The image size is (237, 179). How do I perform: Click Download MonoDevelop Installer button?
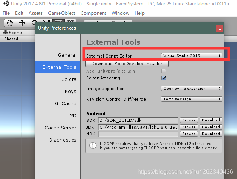pyautogui.click(x=127, y=64)
